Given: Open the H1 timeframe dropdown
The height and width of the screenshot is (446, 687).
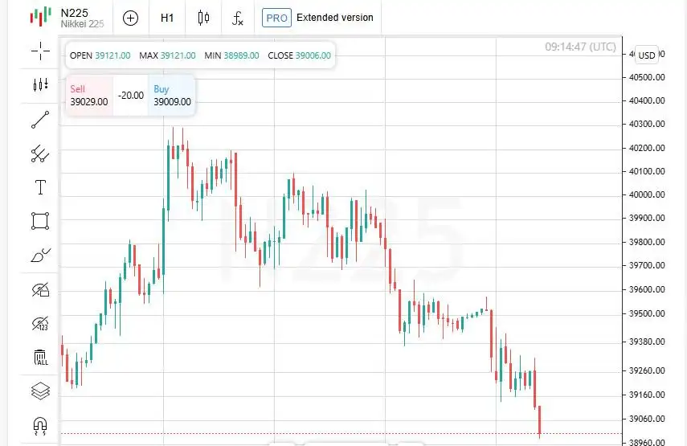Looking at the screenshot, I should point(167,18).
